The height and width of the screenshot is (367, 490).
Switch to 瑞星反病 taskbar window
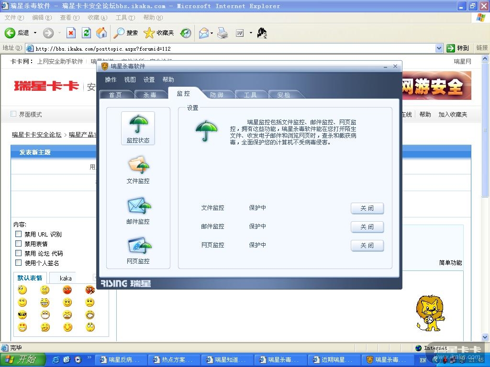(120, 360)
